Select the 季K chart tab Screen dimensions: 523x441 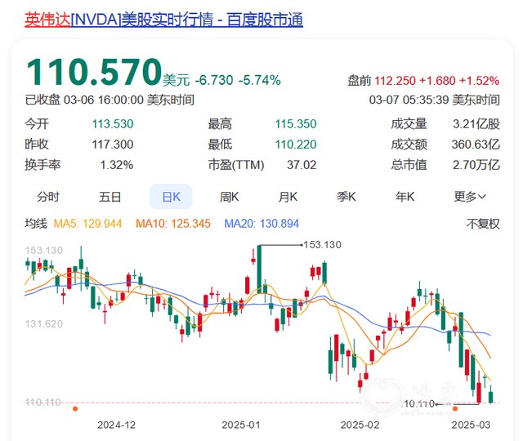(346, 197)
